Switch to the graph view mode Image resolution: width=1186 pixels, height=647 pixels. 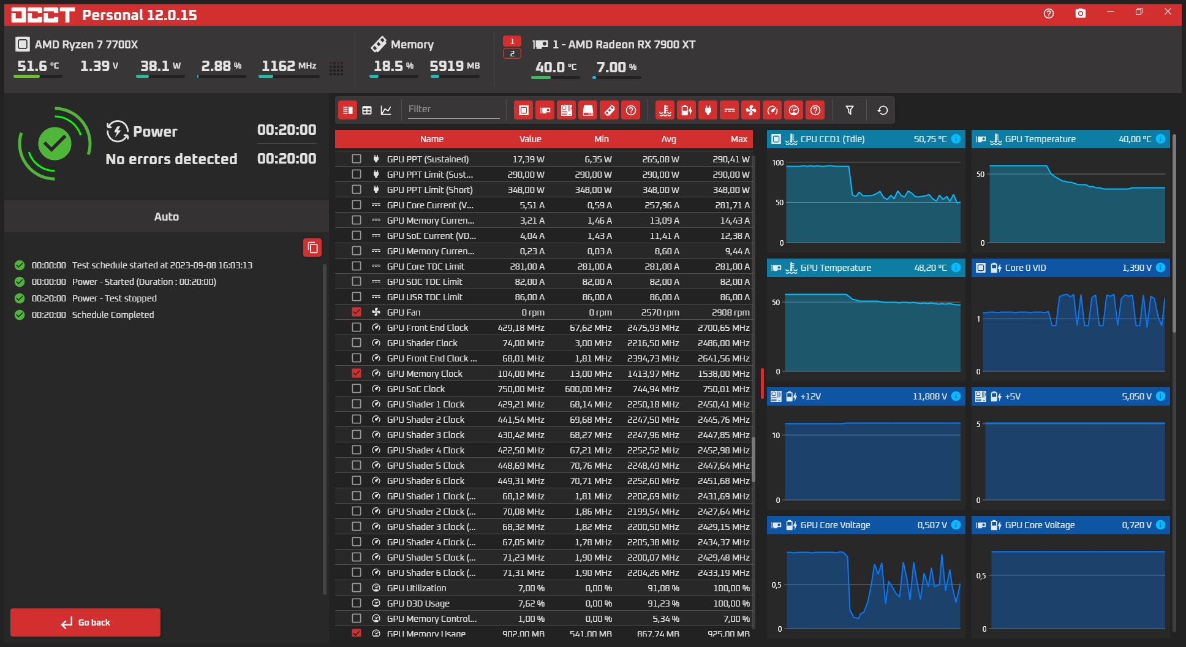(x=386, y=110)
